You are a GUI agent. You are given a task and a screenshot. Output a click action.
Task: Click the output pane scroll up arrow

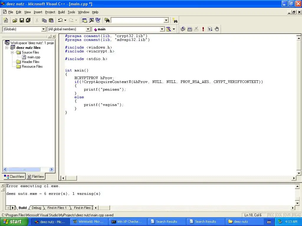click(297, 186)
